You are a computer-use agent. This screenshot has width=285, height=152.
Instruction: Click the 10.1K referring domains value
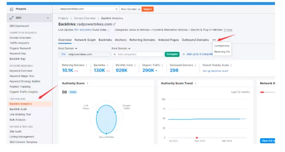click(x=67, y=70)
